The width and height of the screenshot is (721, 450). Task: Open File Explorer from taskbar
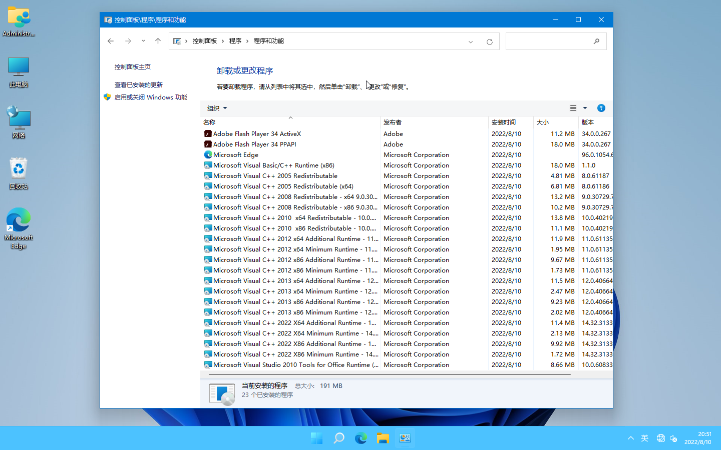click(383, 438)
